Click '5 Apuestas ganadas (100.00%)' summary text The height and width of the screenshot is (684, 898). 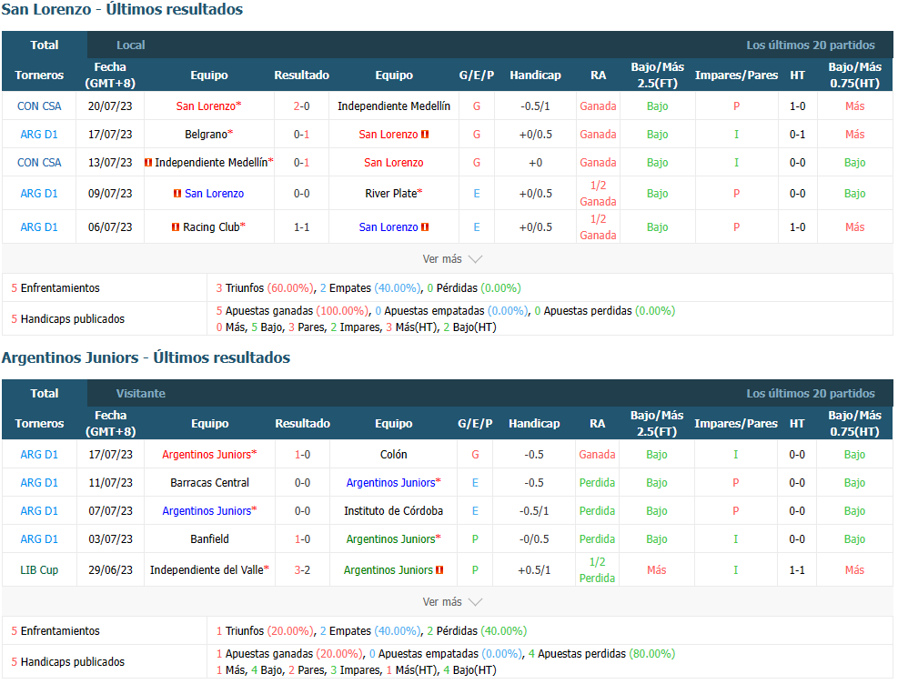click(291, 311)
